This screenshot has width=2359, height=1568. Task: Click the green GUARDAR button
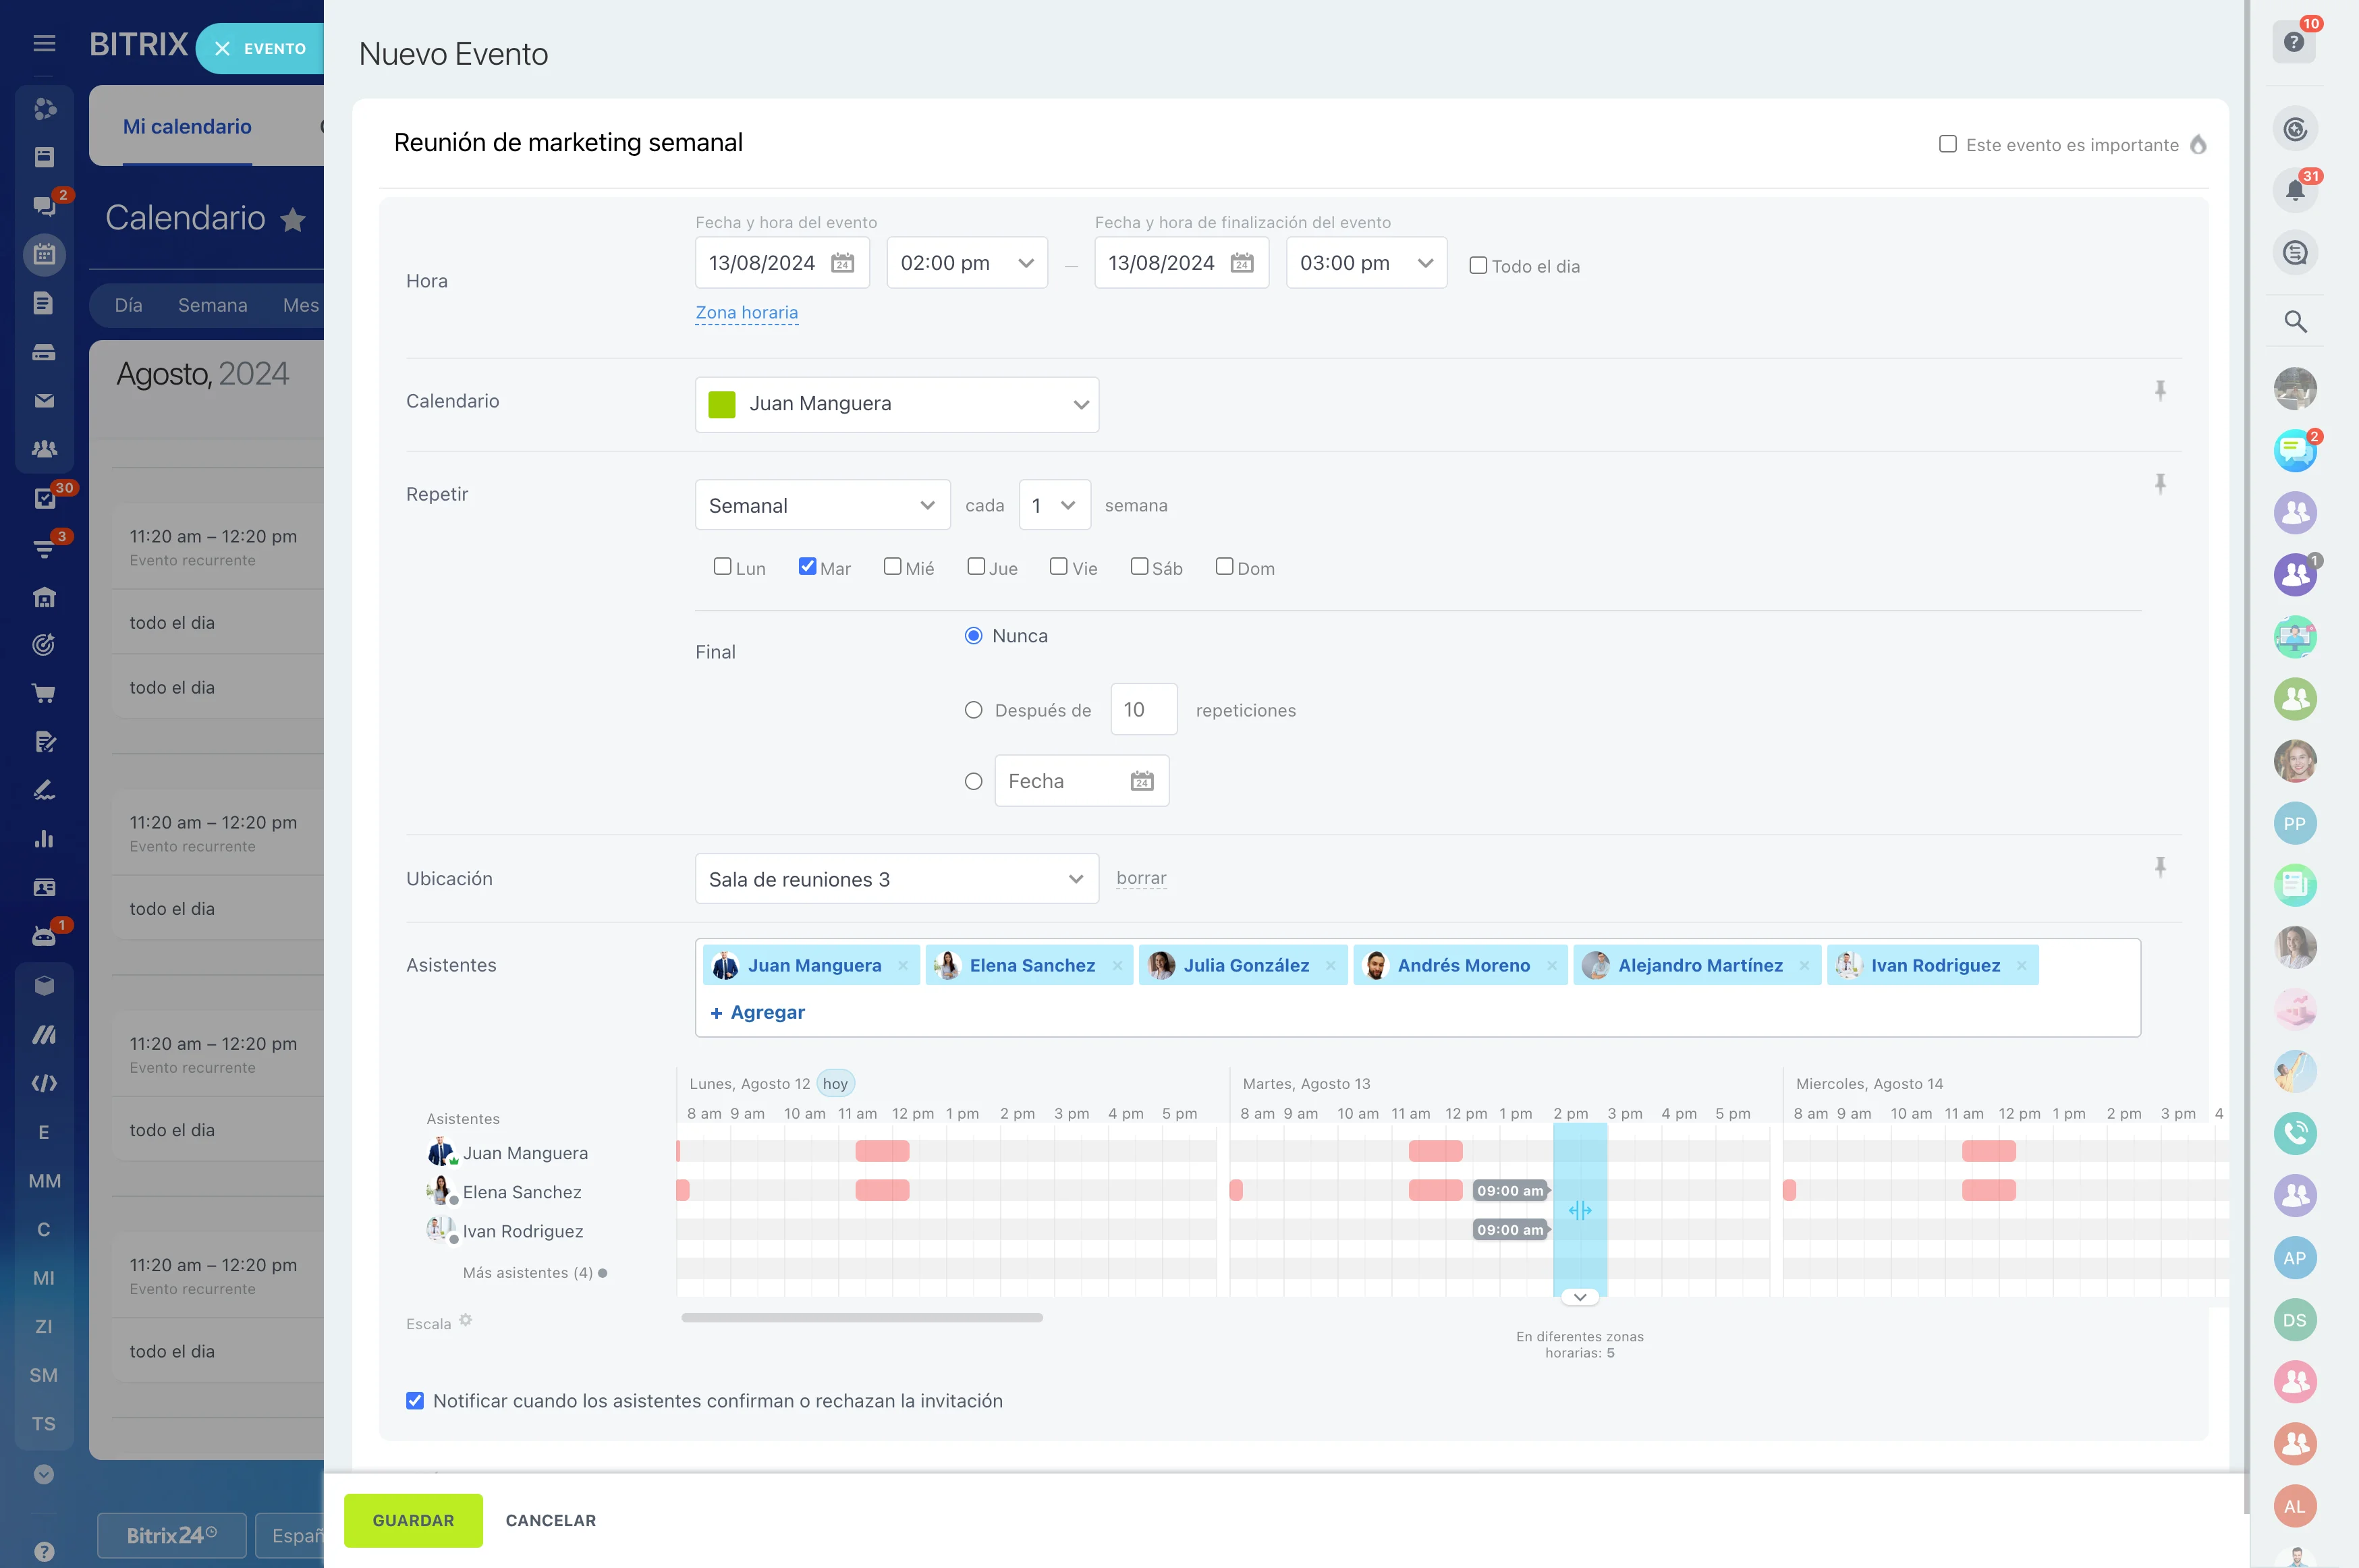point(413,1520)
